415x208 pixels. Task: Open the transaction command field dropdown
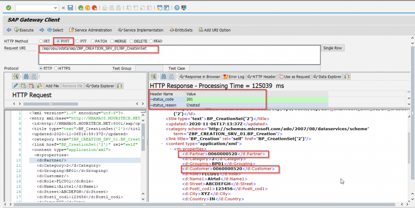click(56, 8)
